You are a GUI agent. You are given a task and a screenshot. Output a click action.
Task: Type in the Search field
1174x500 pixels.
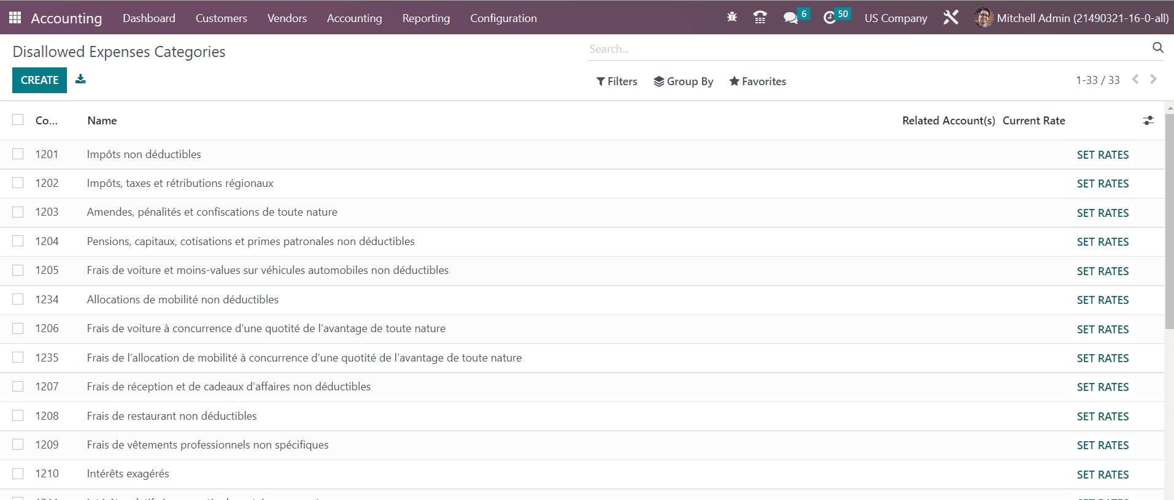click(x=865, y=49)
